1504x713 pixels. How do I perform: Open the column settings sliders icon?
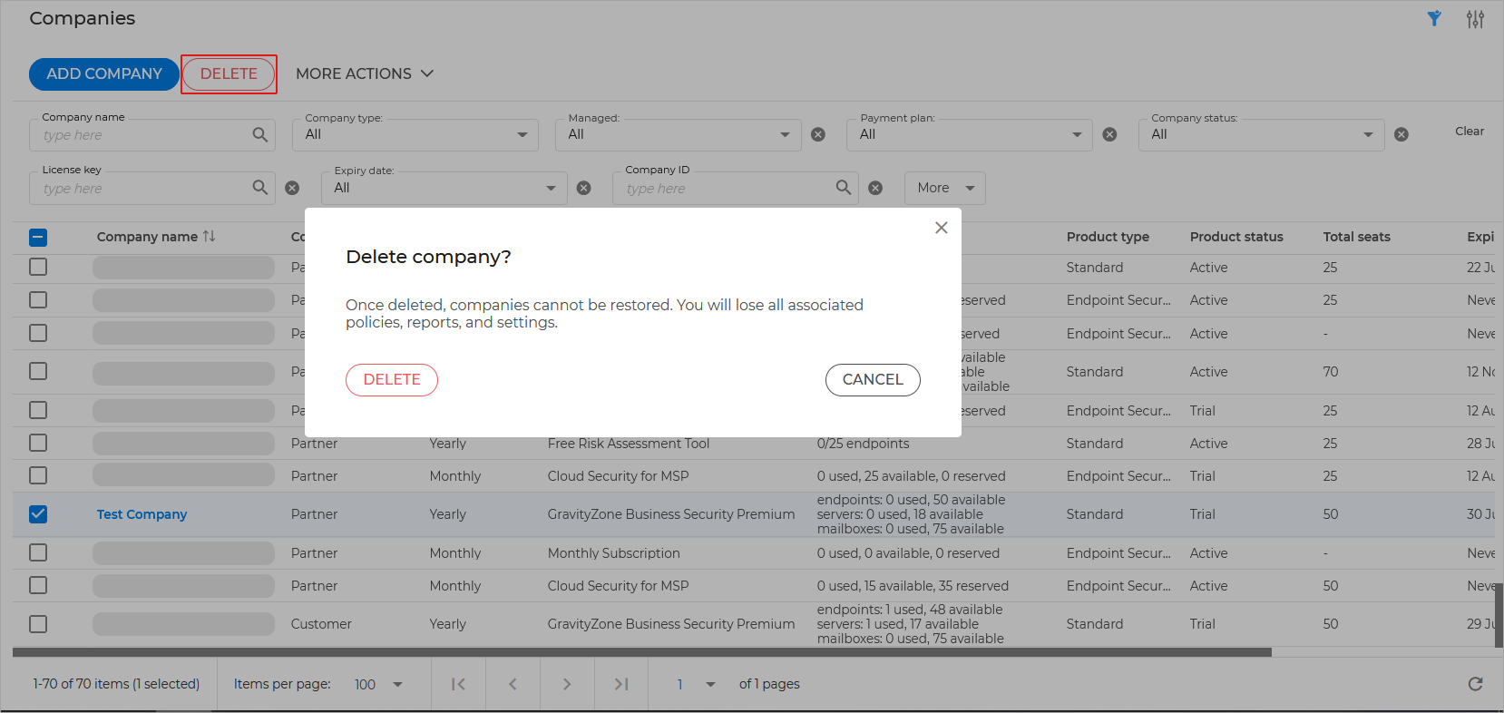pos(1475,19)
